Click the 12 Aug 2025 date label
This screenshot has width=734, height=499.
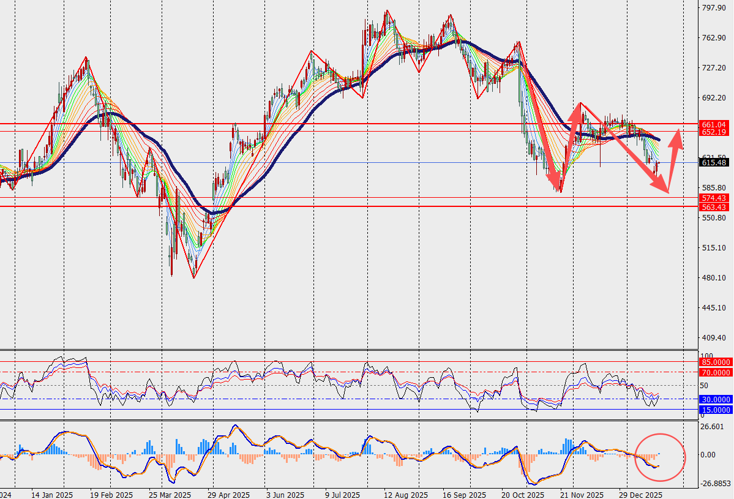(402, 494)
